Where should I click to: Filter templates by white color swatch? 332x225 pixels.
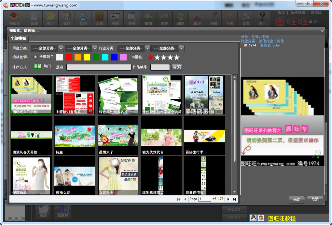pyautogui.click(x=60, y=57)
